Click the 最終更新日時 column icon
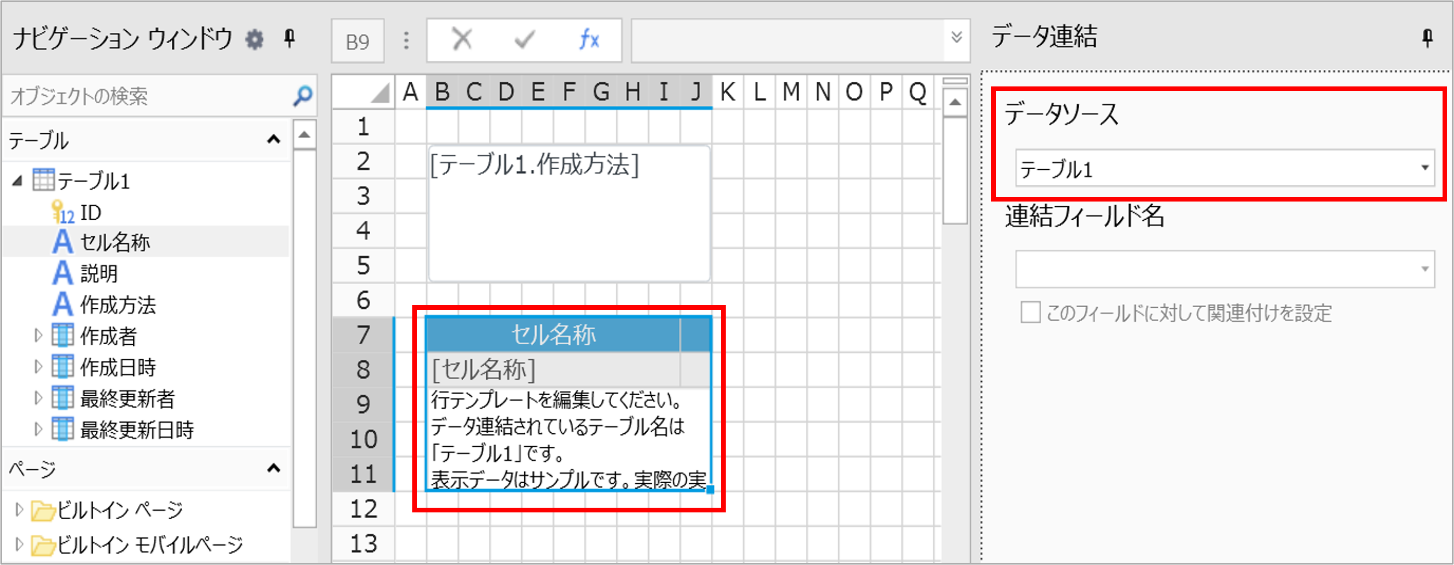 pos(62,429)
